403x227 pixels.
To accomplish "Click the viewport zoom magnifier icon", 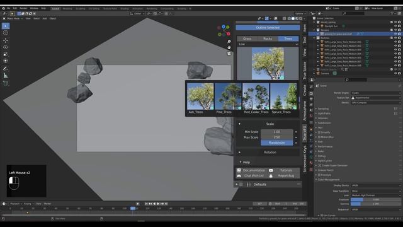I will [x=229, y=42].
